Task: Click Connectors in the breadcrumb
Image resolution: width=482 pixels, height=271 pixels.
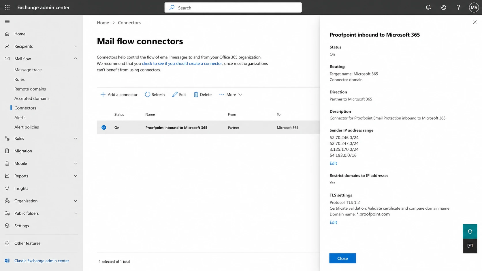Action: [x=129, y=22]
